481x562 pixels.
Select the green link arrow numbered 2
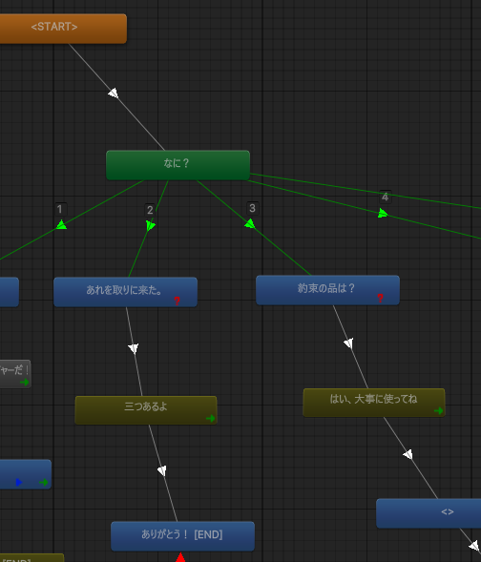click(151, 225)
